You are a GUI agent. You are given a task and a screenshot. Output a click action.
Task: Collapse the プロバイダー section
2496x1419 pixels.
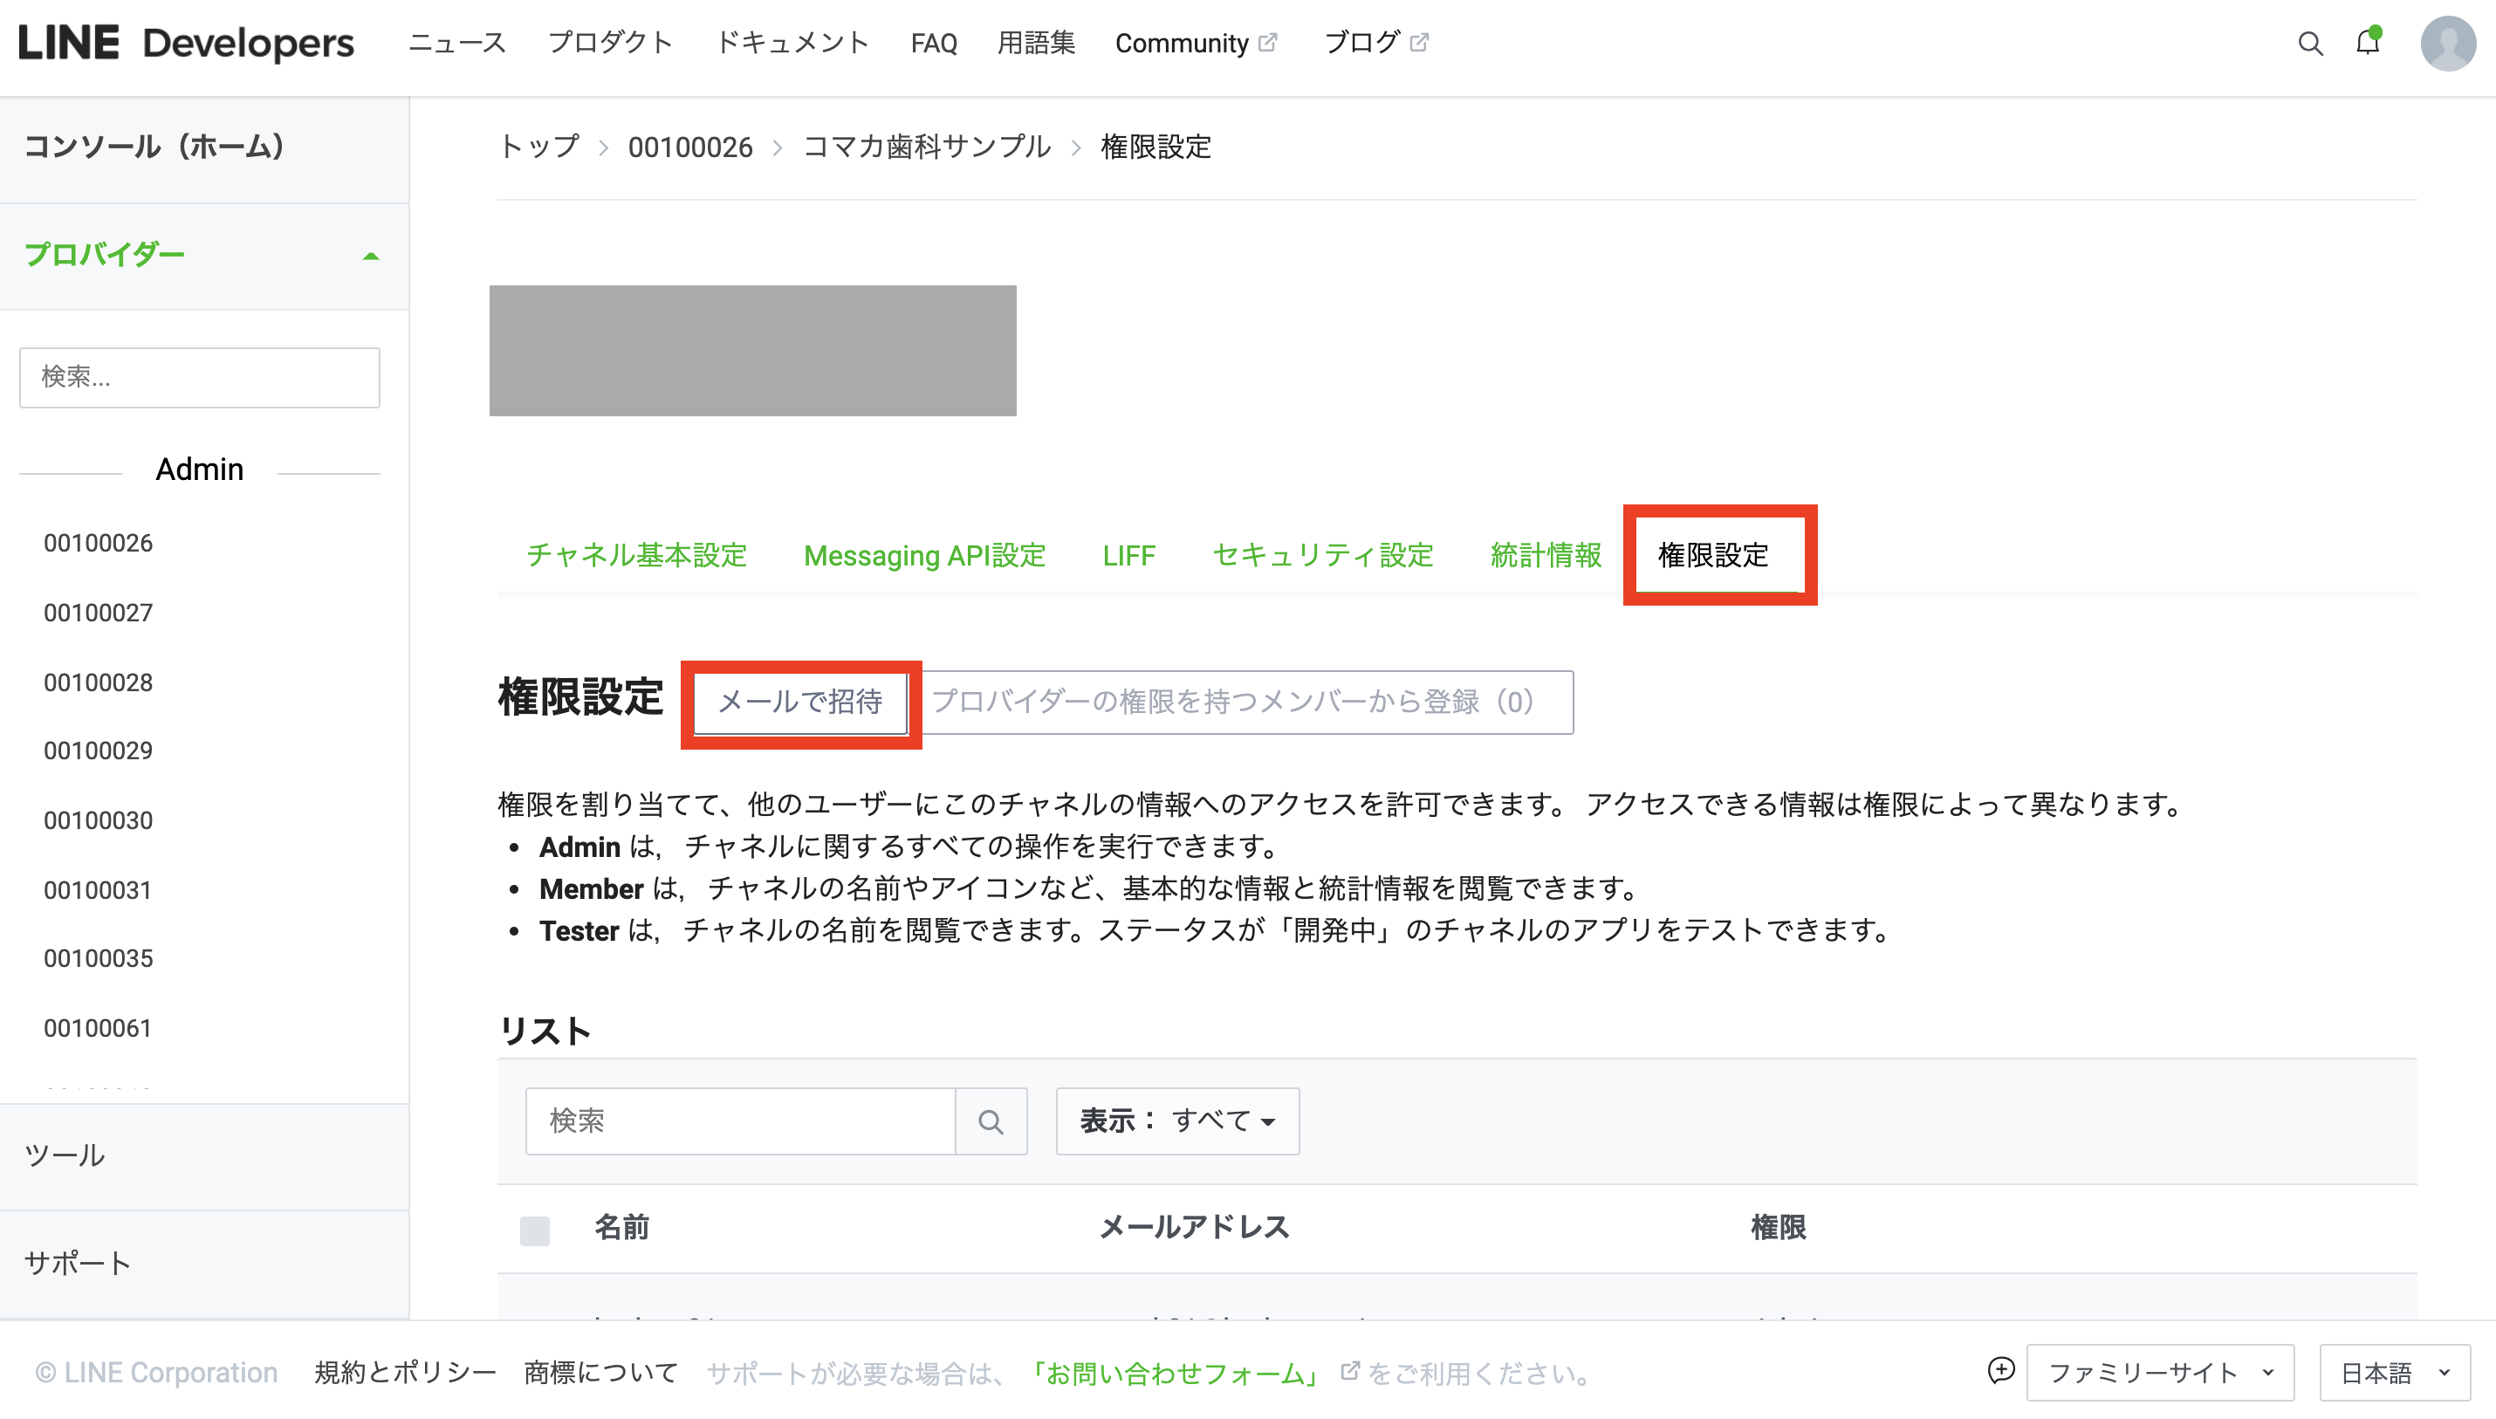(x=370, y=257)
